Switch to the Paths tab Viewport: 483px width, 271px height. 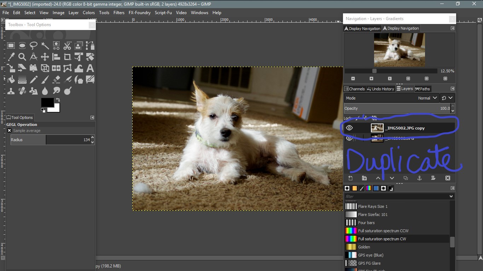(423, 89)
